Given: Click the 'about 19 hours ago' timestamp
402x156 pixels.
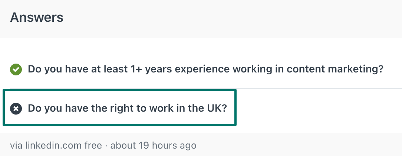Looking at the screenshot, I should coord(153,145).
